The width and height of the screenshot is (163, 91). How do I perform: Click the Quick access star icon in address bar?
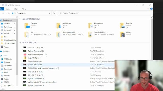(13, 13)
